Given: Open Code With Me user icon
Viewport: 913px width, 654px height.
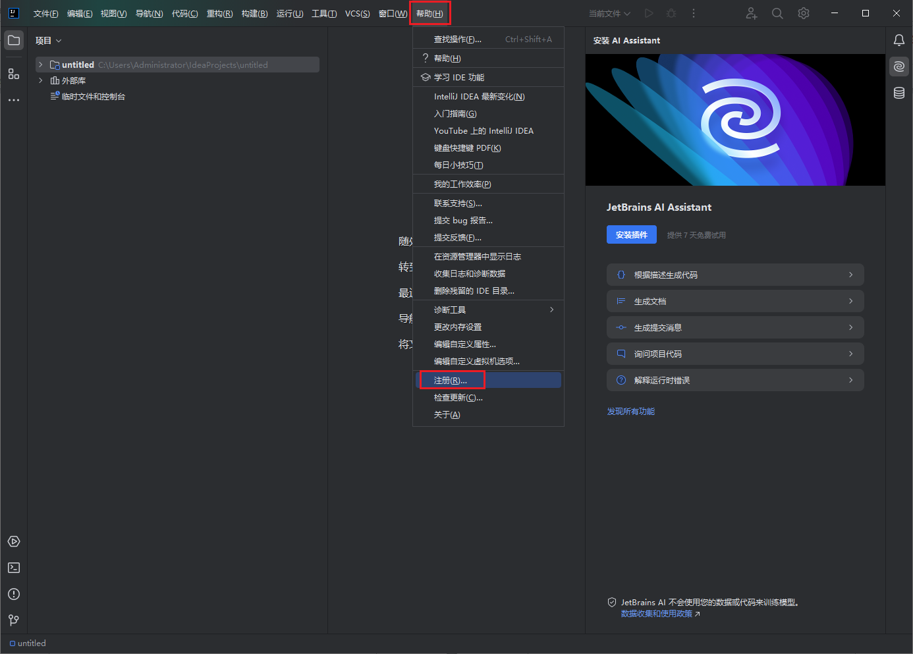Looking at the screenshot, I should (752, 13).
